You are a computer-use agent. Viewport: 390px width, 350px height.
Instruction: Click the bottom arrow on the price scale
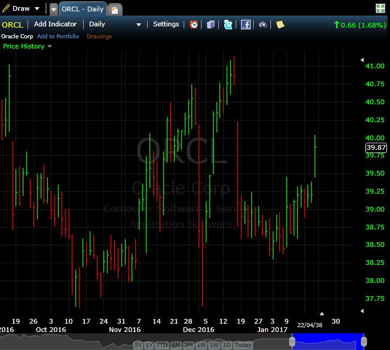[x=362, y=311]
